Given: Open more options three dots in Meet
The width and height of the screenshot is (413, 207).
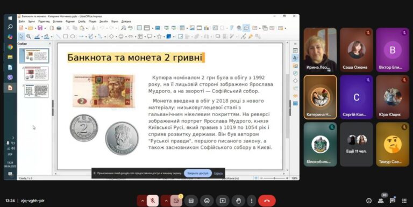Looking at the screenshot, I should pyautogui.click(x=252, y=201).
